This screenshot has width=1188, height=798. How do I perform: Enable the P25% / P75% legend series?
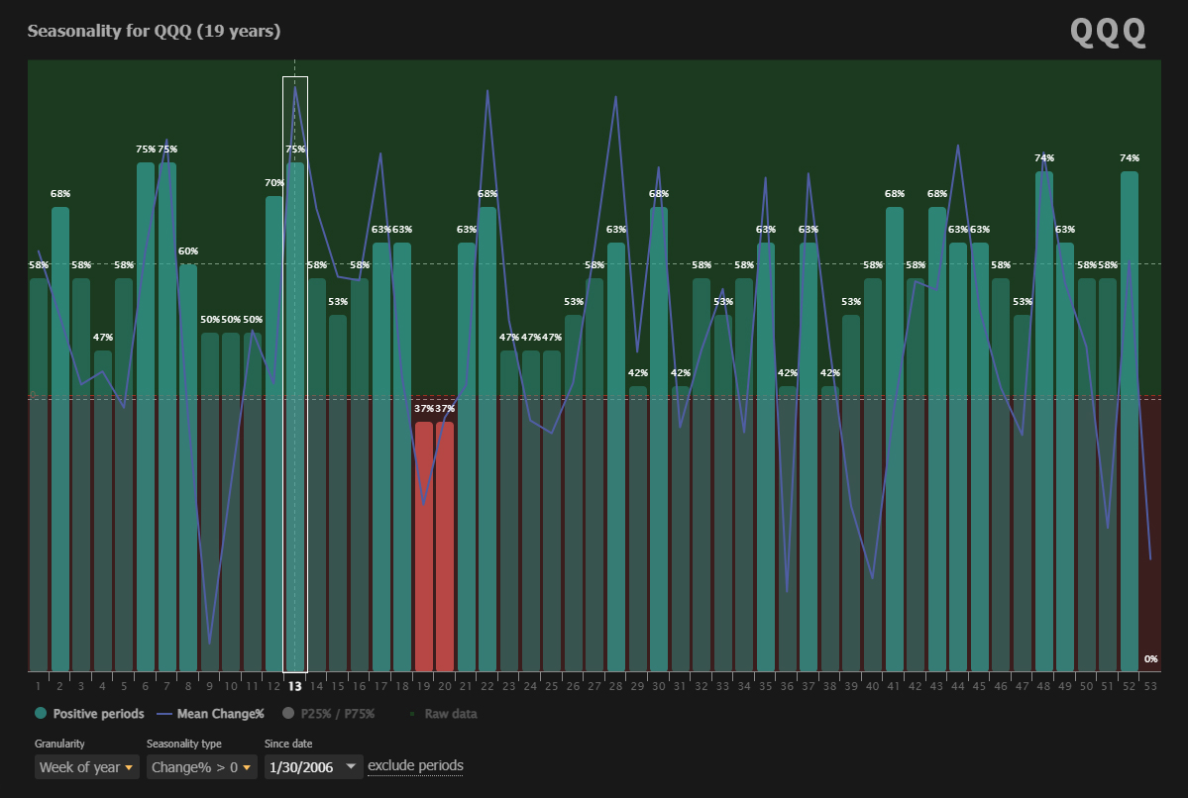328,713
